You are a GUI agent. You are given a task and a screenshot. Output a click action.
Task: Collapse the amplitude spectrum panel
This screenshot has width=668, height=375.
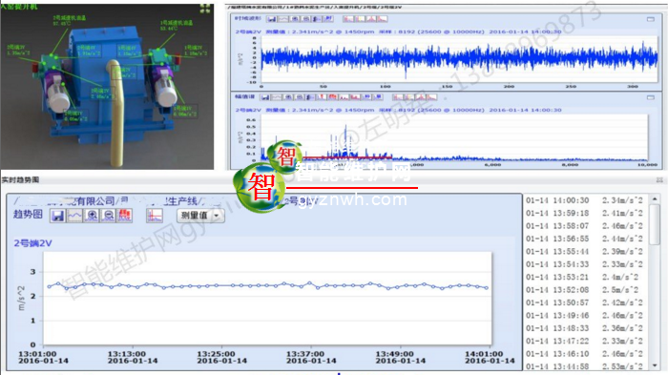tap(651, 97)
